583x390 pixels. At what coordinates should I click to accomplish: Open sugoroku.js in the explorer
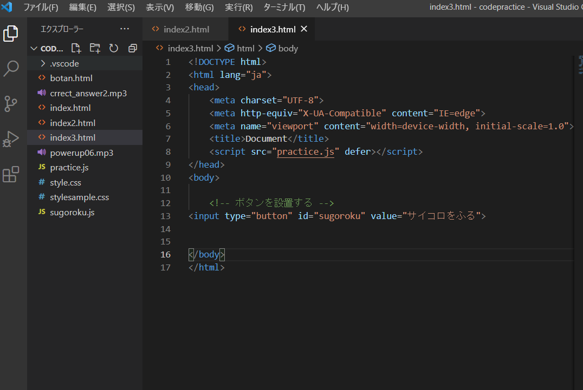point(72,212)
